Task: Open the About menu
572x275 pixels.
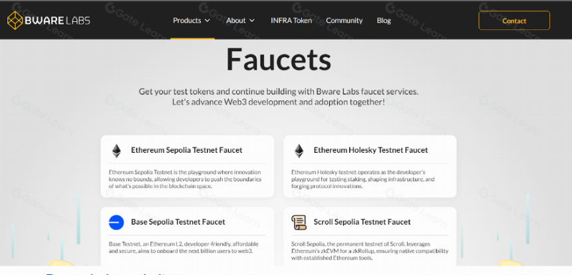Action: pos(240,21)
